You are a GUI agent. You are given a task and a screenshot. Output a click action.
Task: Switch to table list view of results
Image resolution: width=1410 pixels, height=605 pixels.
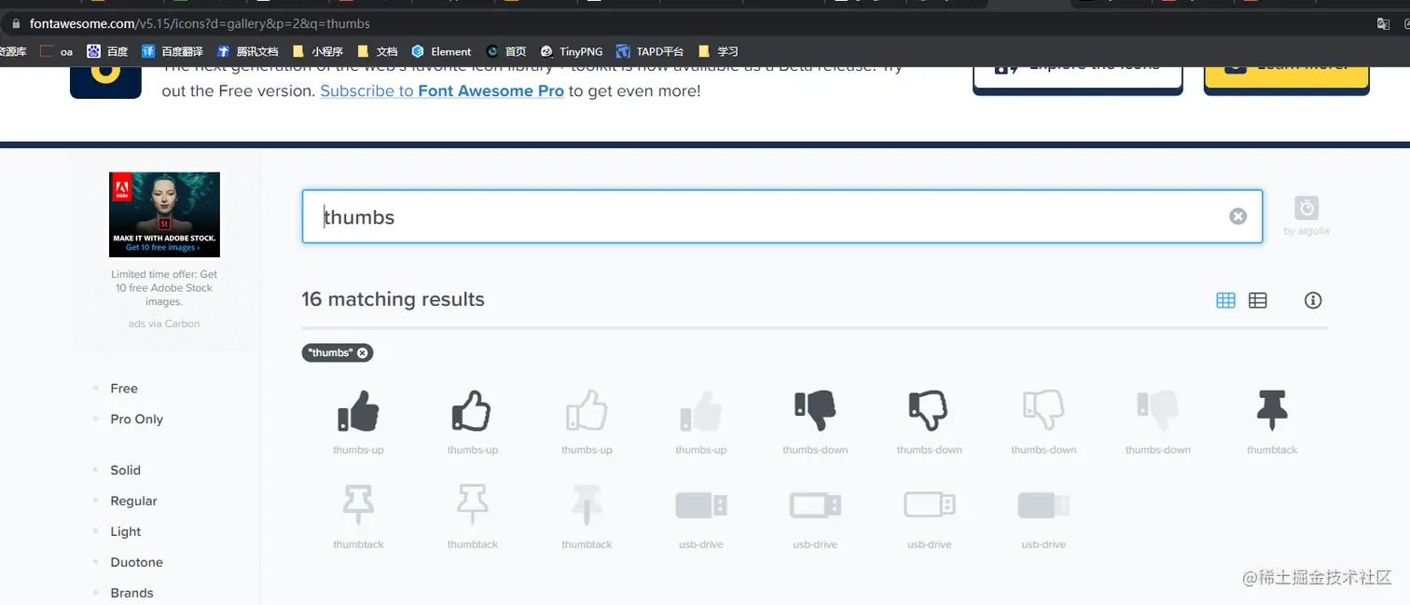point(1258,300)
